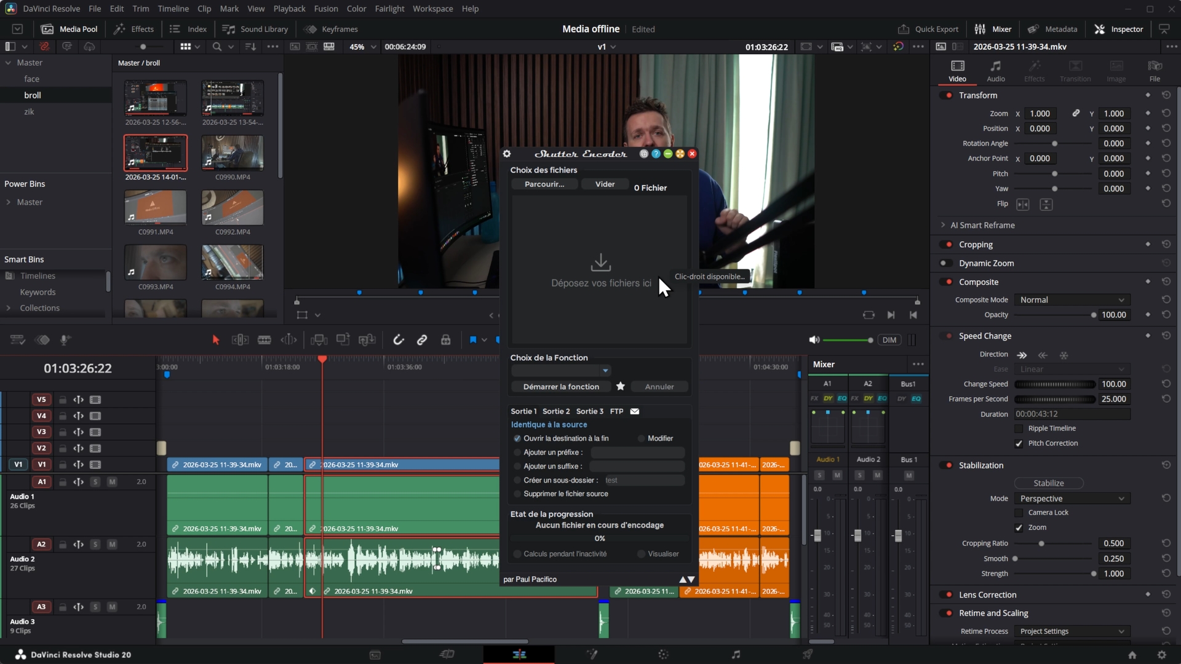Open project settings gear at bottom right
This screenshot has height=664, width=1181.
pos(1161,655)
